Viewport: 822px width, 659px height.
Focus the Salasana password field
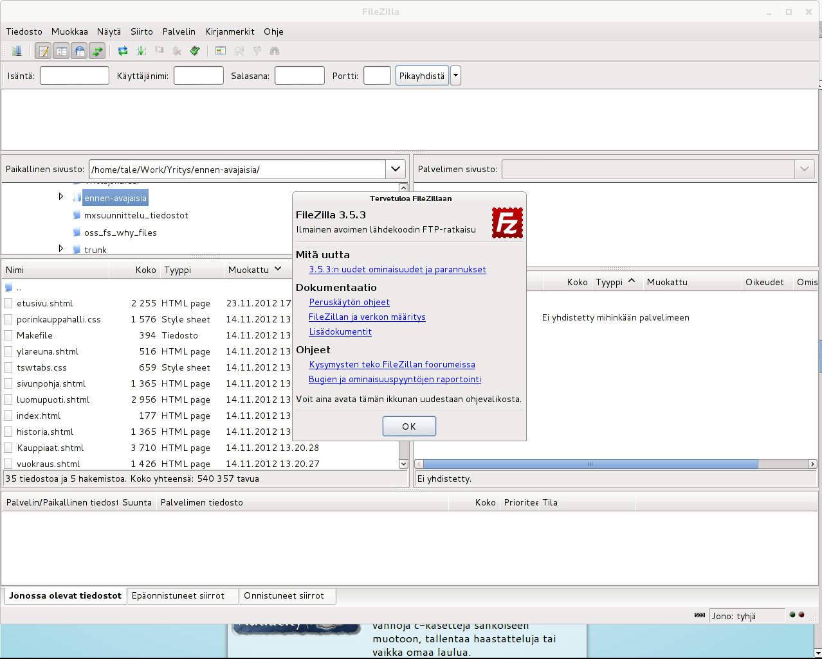300,76
